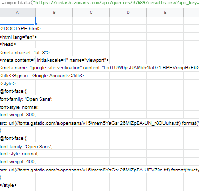Click the font-weight: 300; cell
The width and height of the screenshot is (199, 191).
point(18,115)
